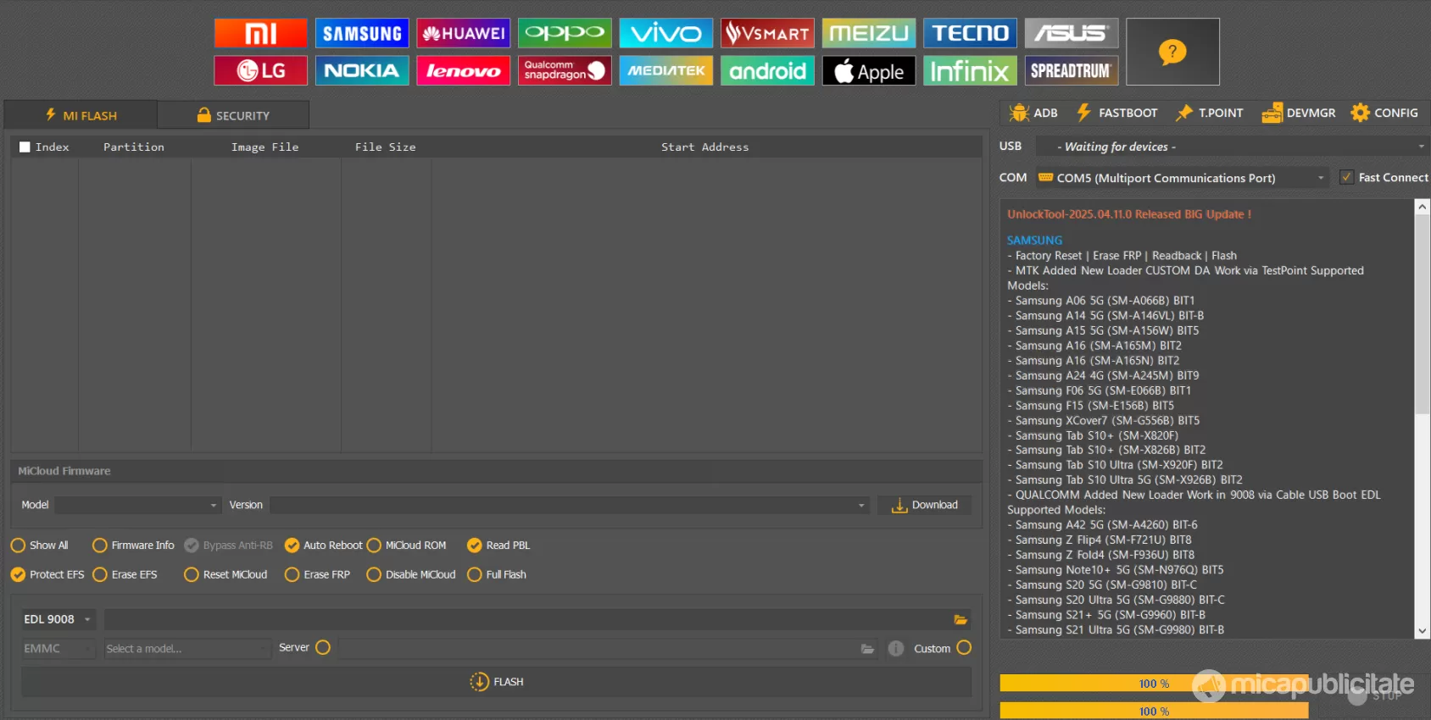Select the Samsung brand logo

point(362,33)
